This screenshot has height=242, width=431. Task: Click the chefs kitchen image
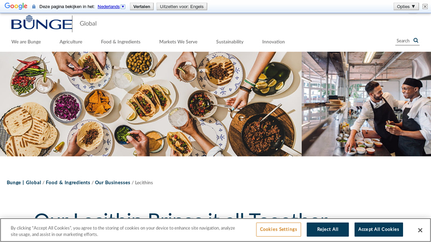pyautogui.click(x=366, y=104)
